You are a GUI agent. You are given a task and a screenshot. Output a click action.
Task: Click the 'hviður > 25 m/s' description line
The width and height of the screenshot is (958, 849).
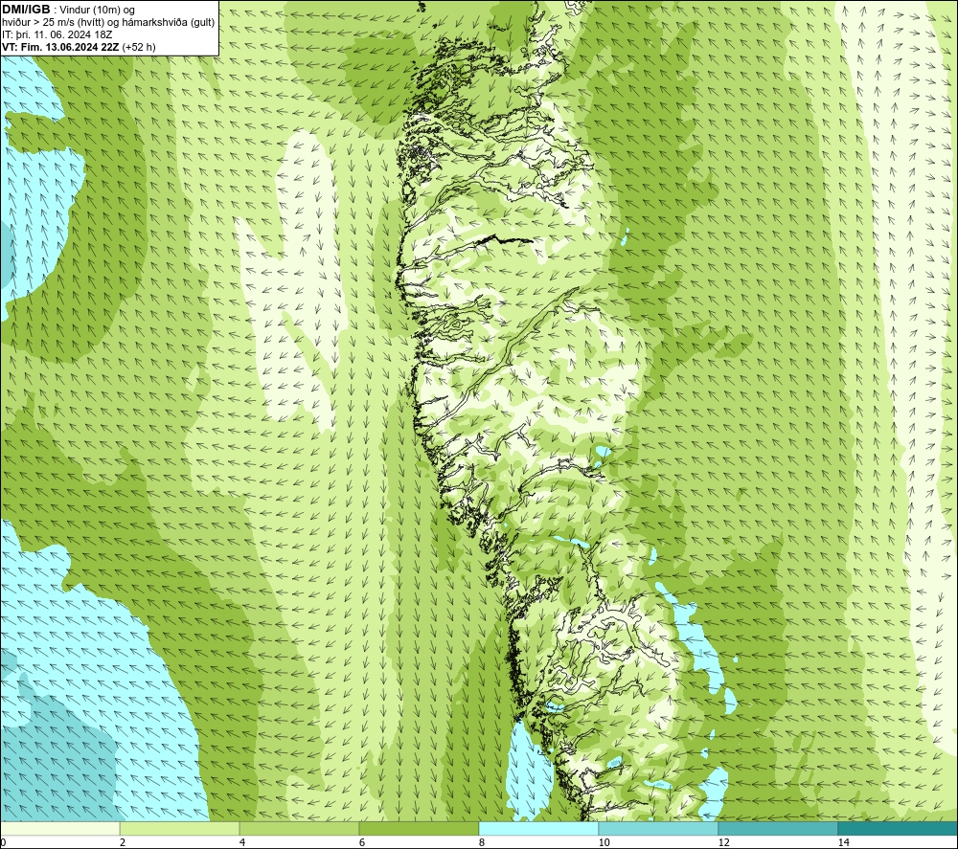(x=108, y=23)
